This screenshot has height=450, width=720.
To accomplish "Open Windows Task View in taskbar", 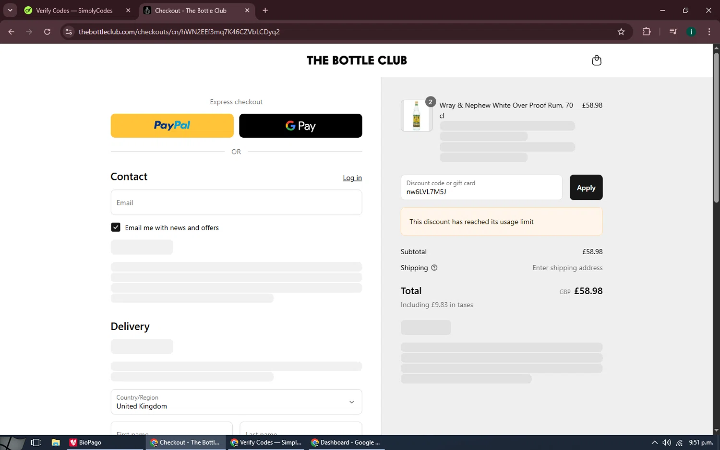I will (x=36, y=442).
